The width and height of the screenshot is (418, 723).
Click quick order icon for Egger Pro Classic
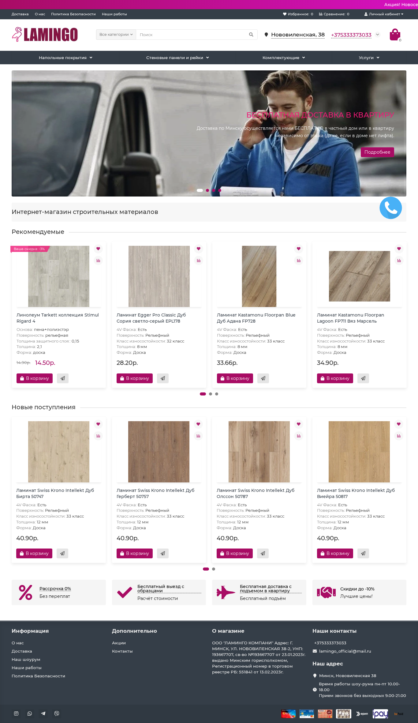pyautogui.click(x=163, y=378)
